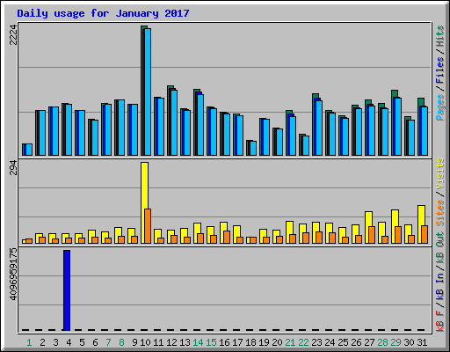Click the orange sites bar for day 10
Image resolution: width=450 pixels, height=352 pixels.
click(x=148, y=226)
